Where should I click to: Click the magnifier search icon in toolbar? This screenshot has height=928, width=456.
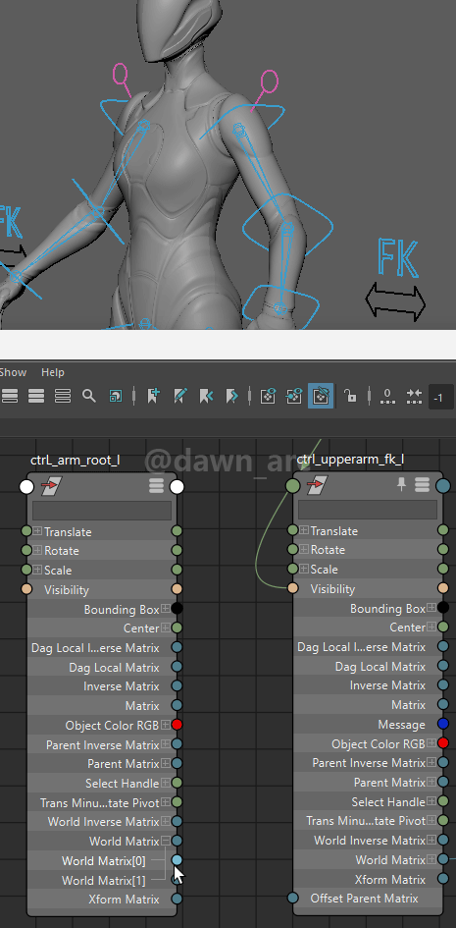pos(88,396)
